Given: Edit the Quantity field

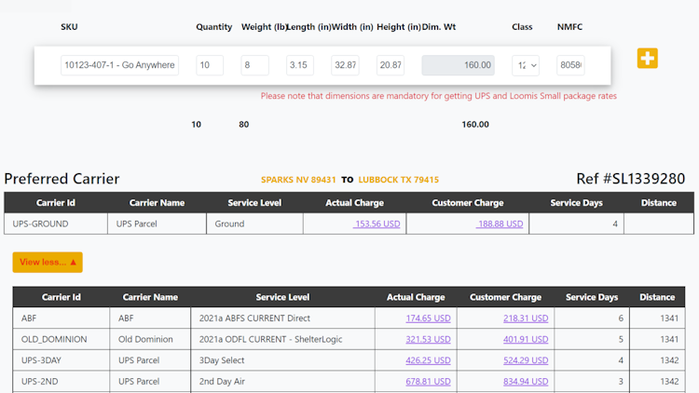Looking at the screenshot, I should click(210, 65).
